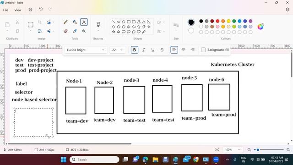The image size is (293, 165).
Task: Click the Brushes tool icon
Action: [x=98, y=24]
